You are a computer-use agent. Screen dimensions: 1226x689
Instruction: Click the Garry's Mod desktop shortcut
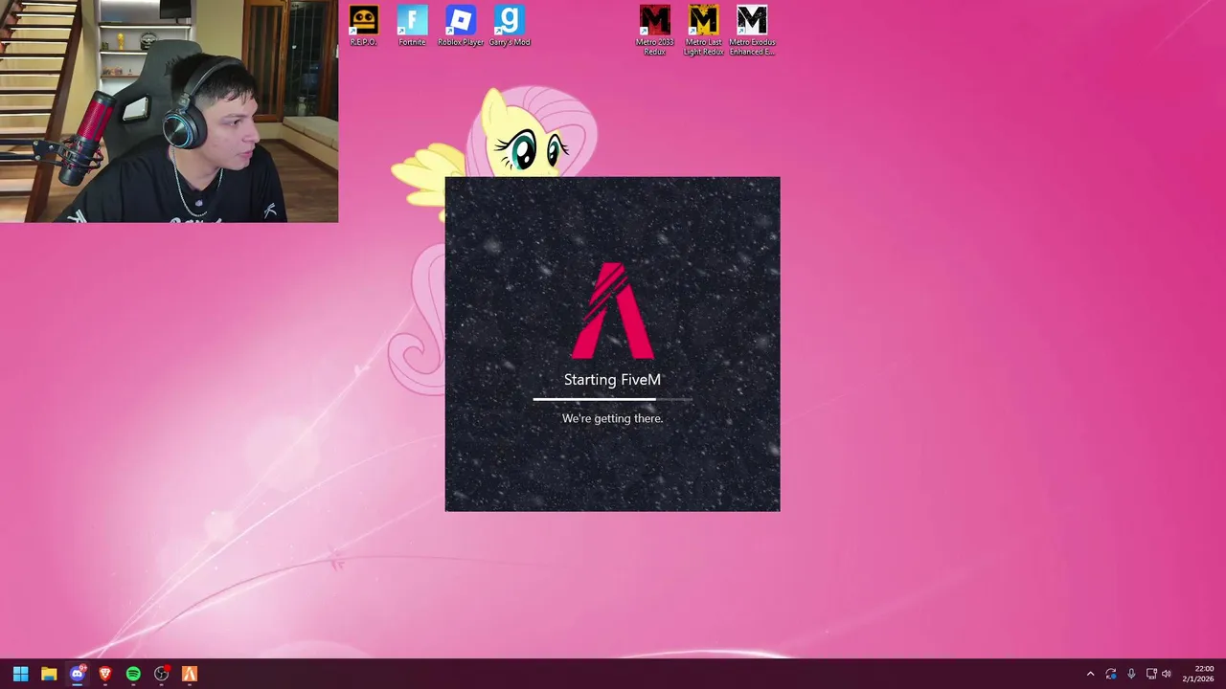pos(509,26)
